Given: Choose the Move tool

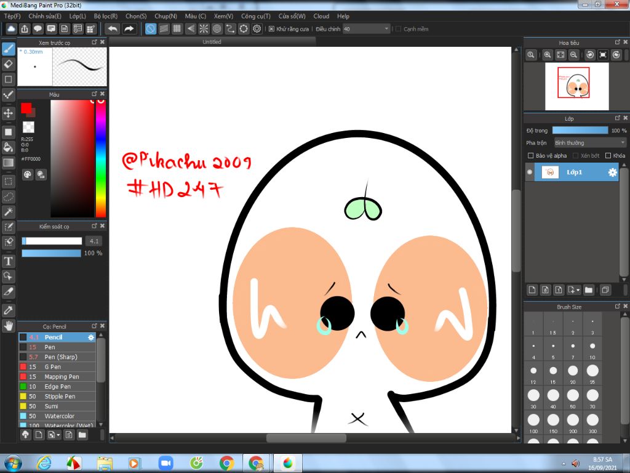Looking at the screenshot, I should click(9, 113).
